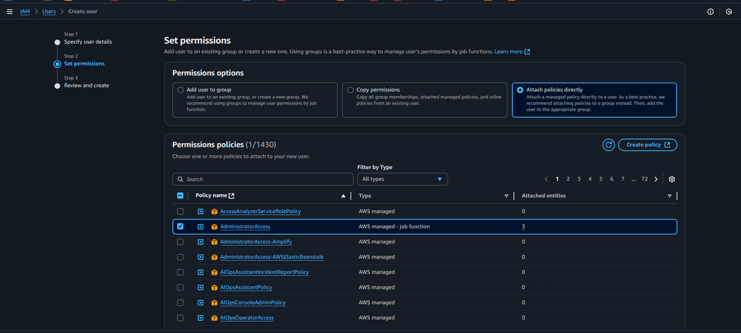Click the orange policy icon for AdministratorAccess-AWSElasticBeanstalk

214,257
